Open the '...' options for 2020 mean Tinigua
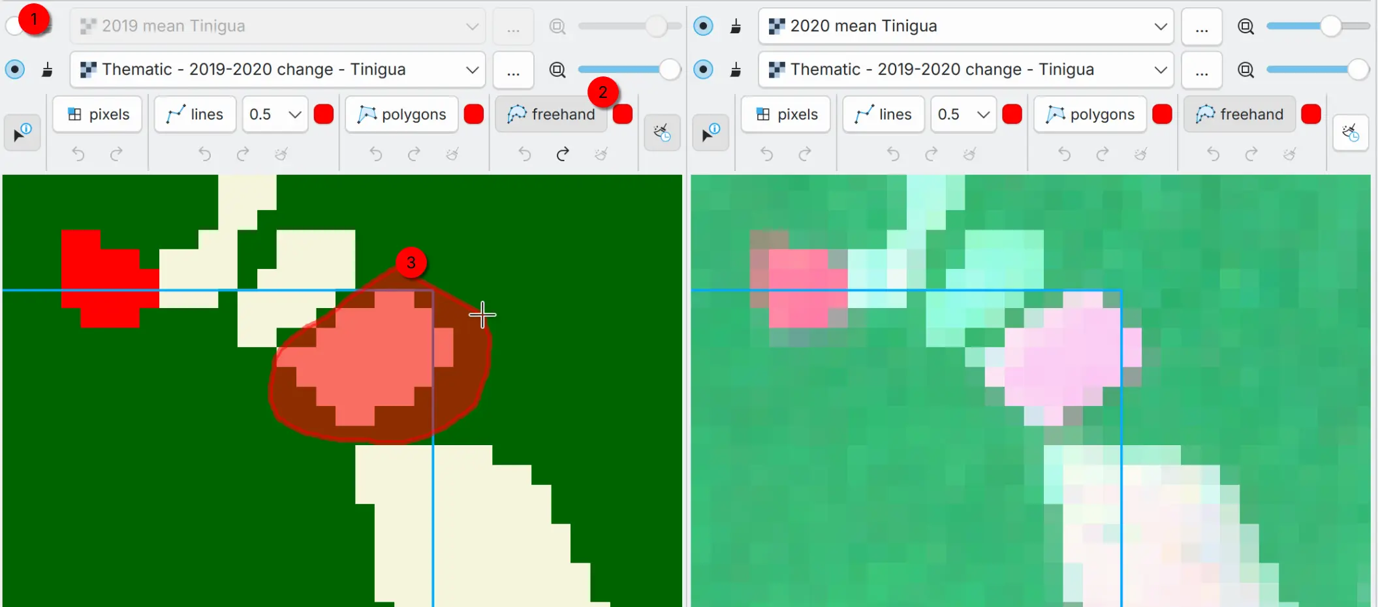The width and height of the screenshot is (1378, 607). [1201, 26]
